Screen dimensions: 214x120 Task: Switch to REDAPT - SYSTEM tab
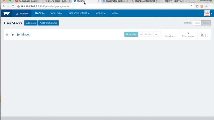(173, 1)
